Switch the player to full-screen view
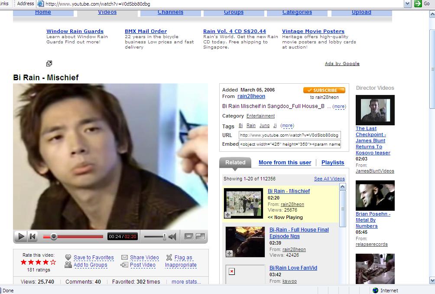The height and width of the screenshot is (294, 435). (x=200, y=236)
